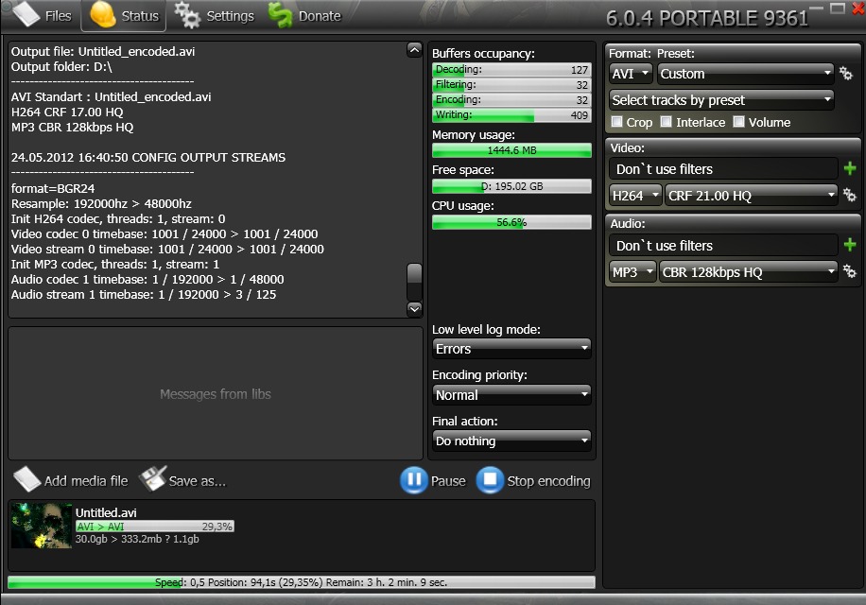Click the preset settings gear icon

(846, 74)
